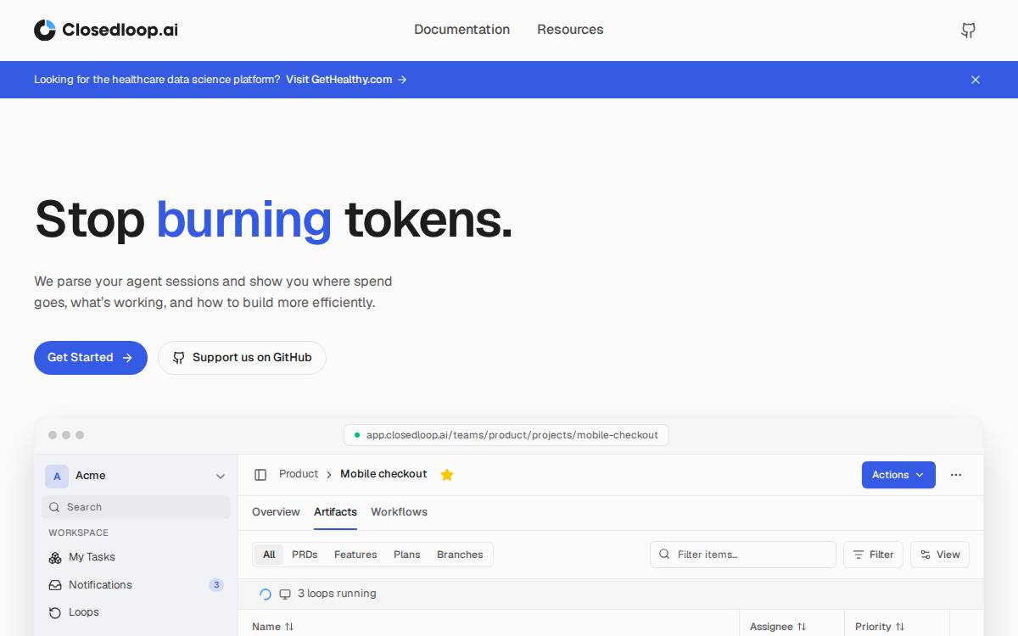The image size is (1018, 636).
Task: Follow the Visit GetHealthy.com link
Action: (x=346, y=80)
